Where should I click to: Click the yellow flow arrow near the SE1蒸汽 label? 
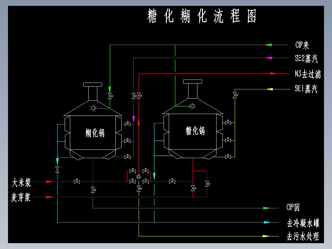pyautogui.click(x=270, y=89)
